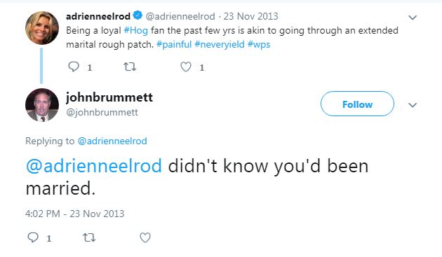Retweet adrienneelrod's Hog fan tweet
The image size is (442, 257).
(x=130, y=67)
